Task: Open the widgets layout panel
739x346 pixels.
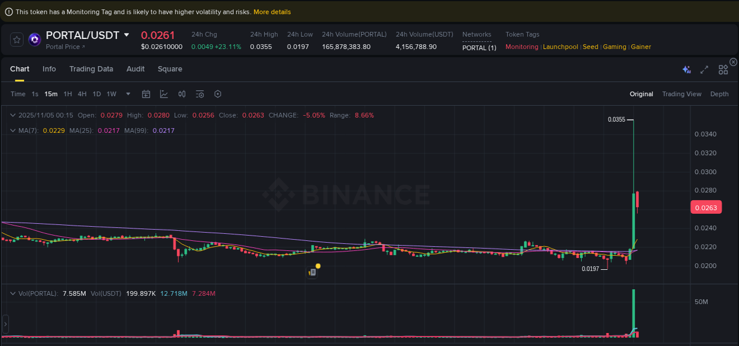Action: click(x=723, y=69)
